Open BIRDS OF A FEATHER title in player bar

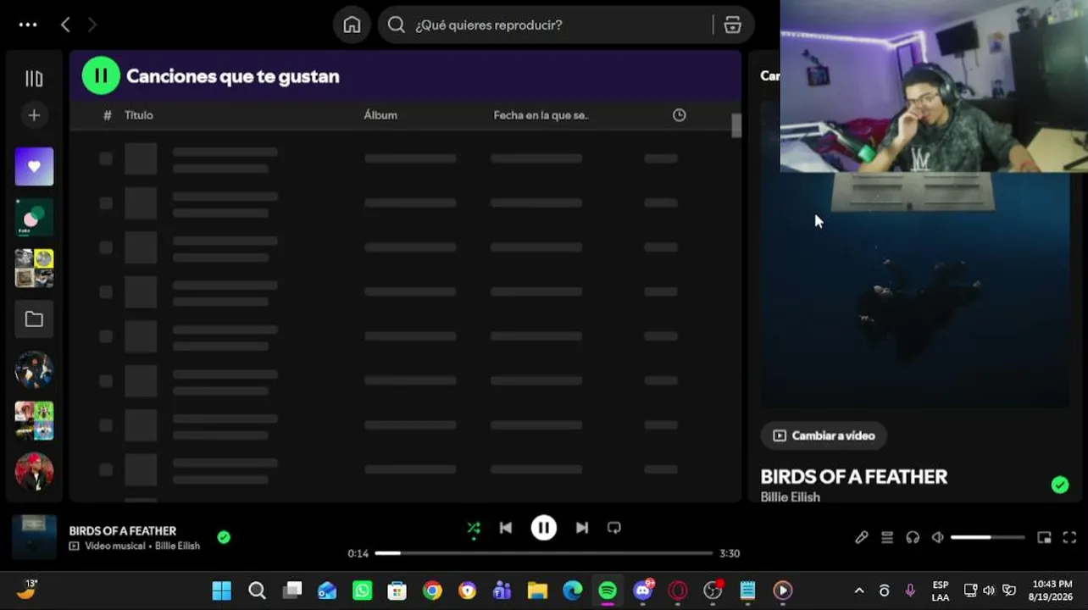(123, 530)
